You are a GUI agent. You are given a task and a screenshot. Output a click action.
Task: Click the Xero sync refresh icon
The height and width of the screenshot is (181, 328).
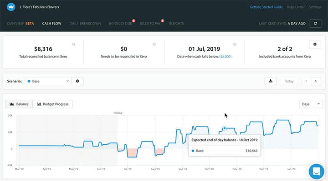tap(315, 23)
